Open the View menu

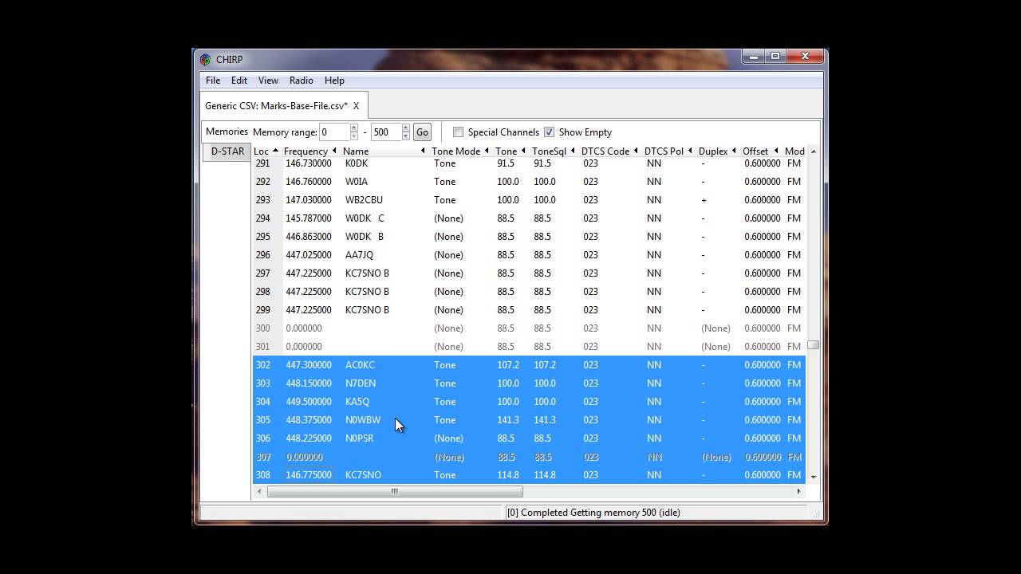268,81
